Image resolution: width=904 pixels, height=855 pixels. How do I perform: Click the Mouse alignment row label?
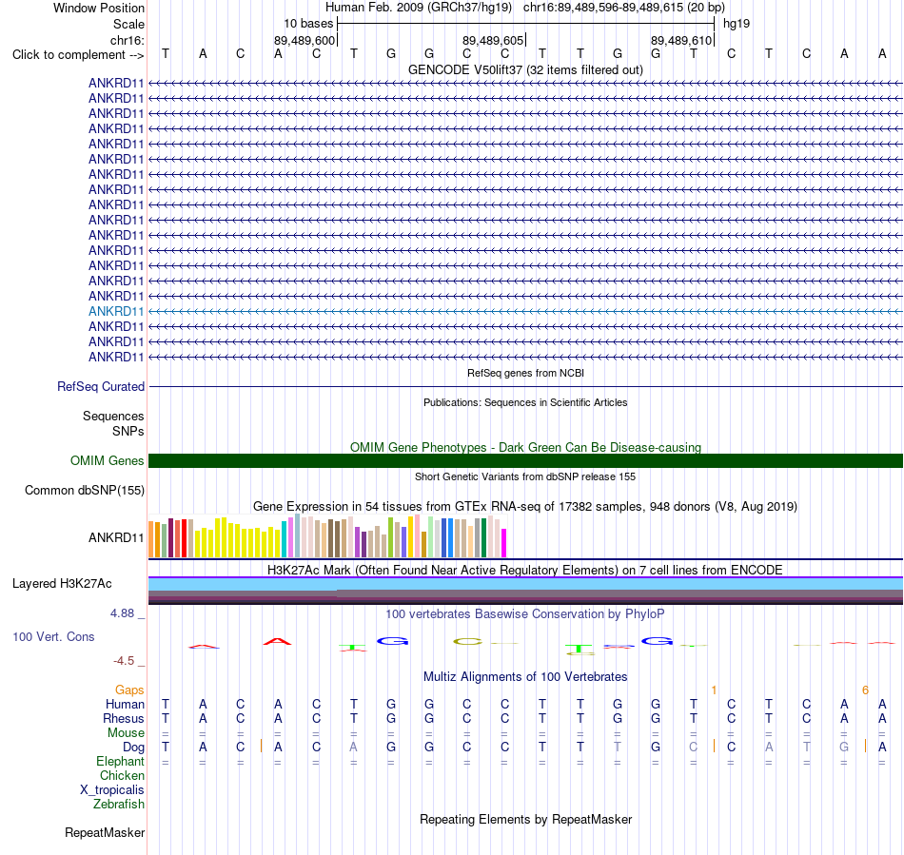[126, 733]
